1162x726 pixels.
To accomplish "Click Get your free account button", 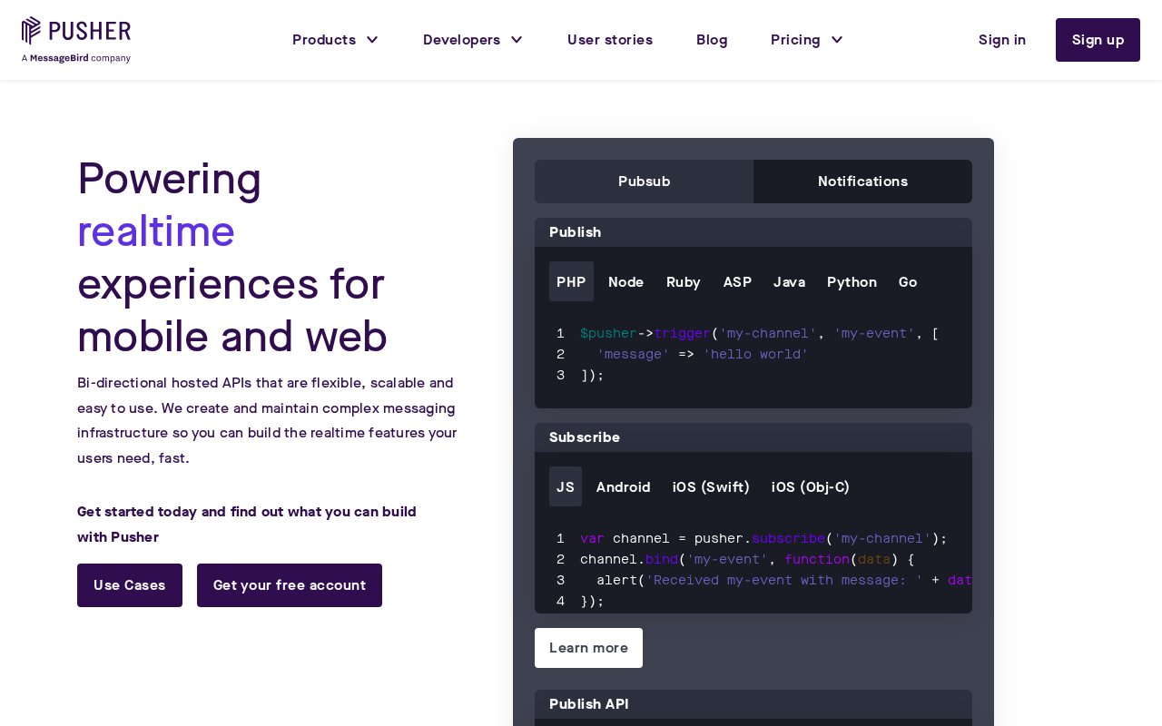I will point(290,585).
